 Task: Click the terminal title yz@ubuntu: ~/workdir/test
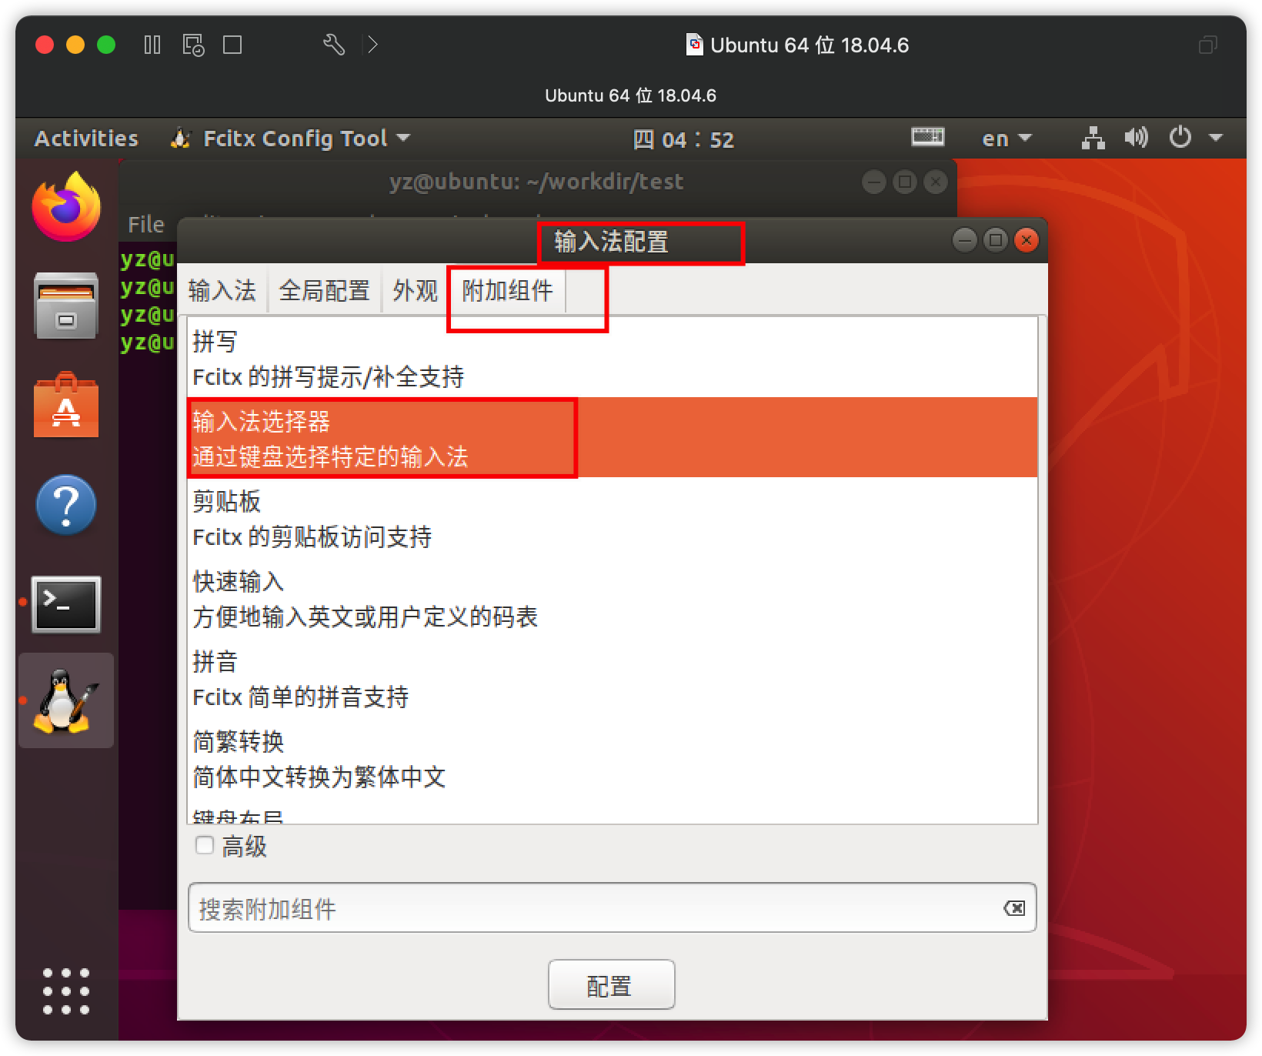click(536, 182)
